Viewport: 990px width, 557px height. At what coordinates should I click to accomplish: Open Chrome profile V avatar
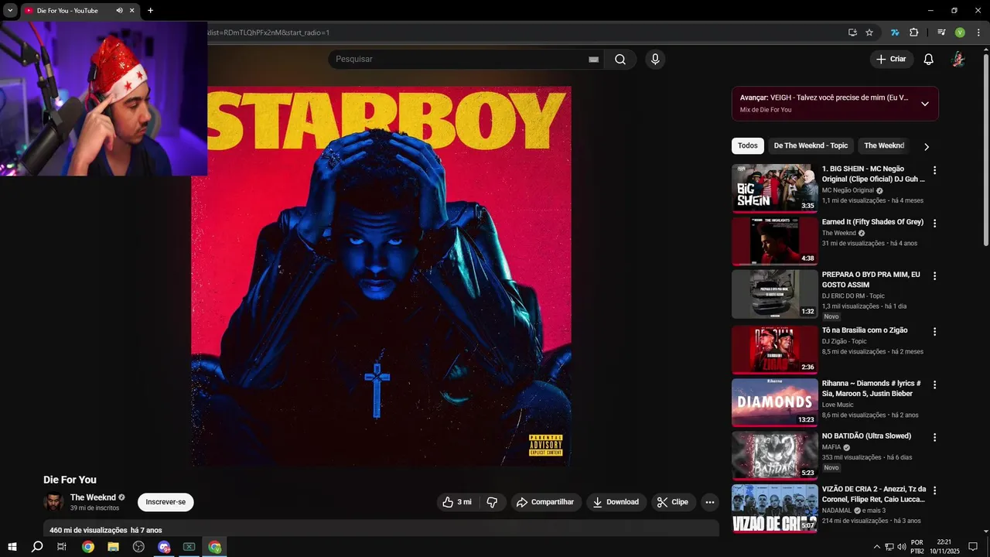coord(960,32)
